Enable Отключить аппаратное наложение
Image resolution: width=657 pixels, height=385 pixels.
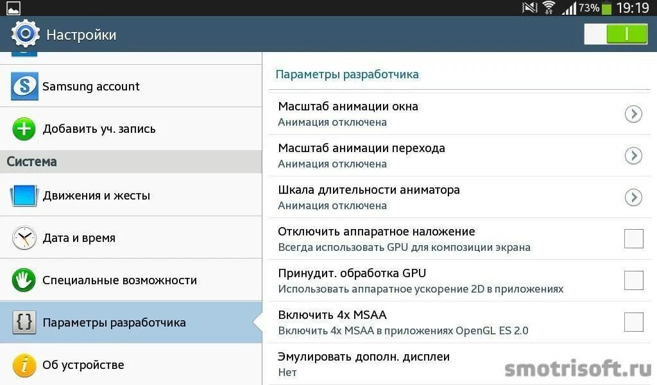[634, 238]
